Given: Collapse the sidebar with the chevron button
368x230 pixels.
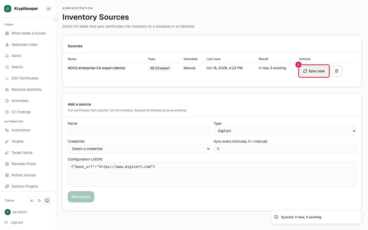Looking at the screenshot, I should 56,19.
